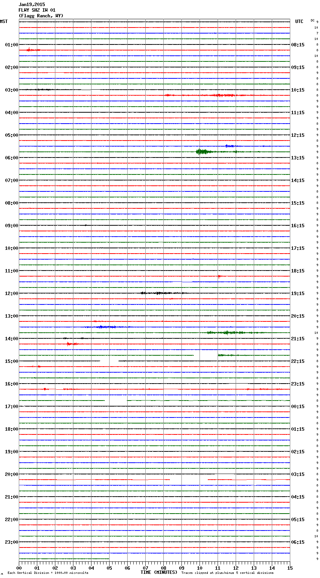Screen dimensions: 320x578
Task: Click the 22:15 UTC time label
Action: tap(298, 361)
